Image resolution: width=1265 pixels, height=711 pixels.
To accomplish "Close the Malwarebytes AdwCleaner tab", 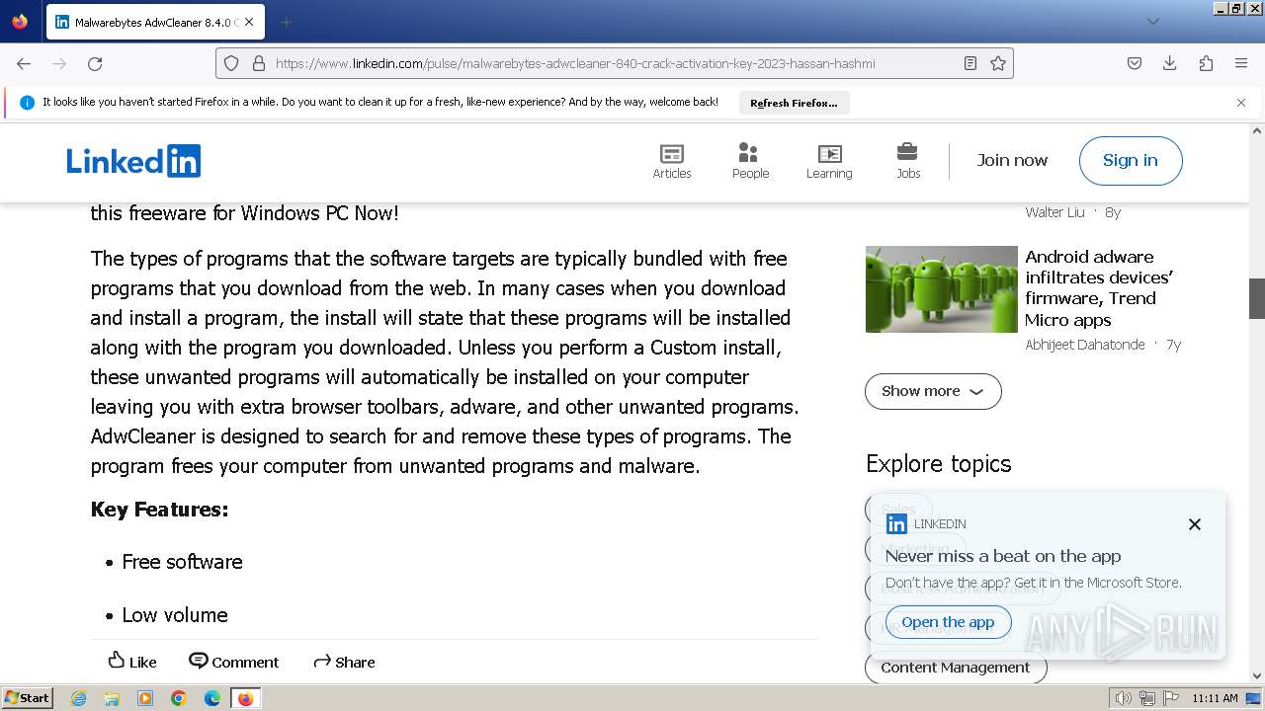I will [248, 22].
